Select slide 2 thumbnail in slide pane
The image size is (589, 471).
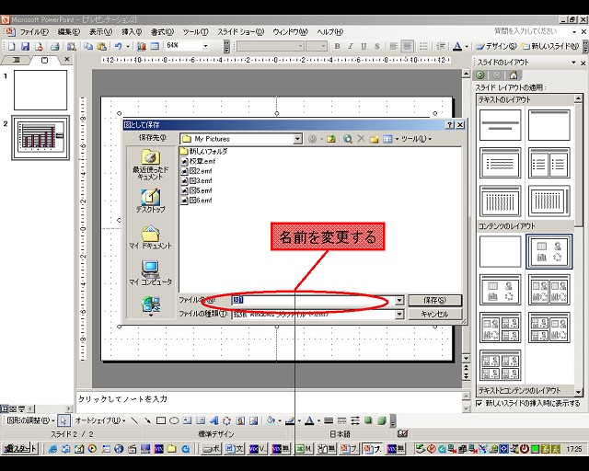[40, 138]
